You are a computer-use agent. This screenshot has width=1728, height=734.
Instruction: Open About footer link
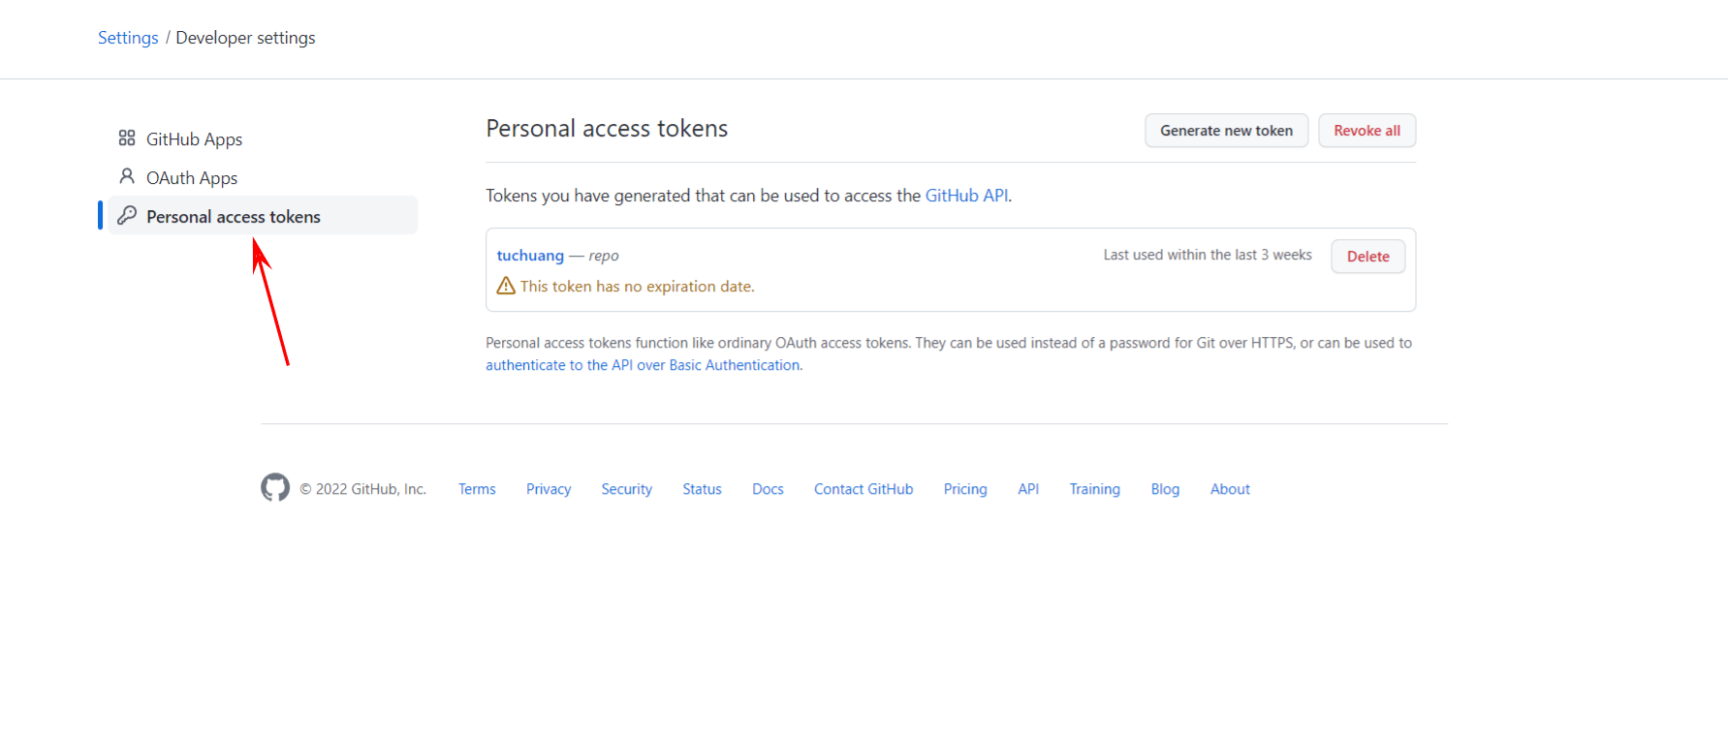pyautogui.click(x=1230, y=489)
